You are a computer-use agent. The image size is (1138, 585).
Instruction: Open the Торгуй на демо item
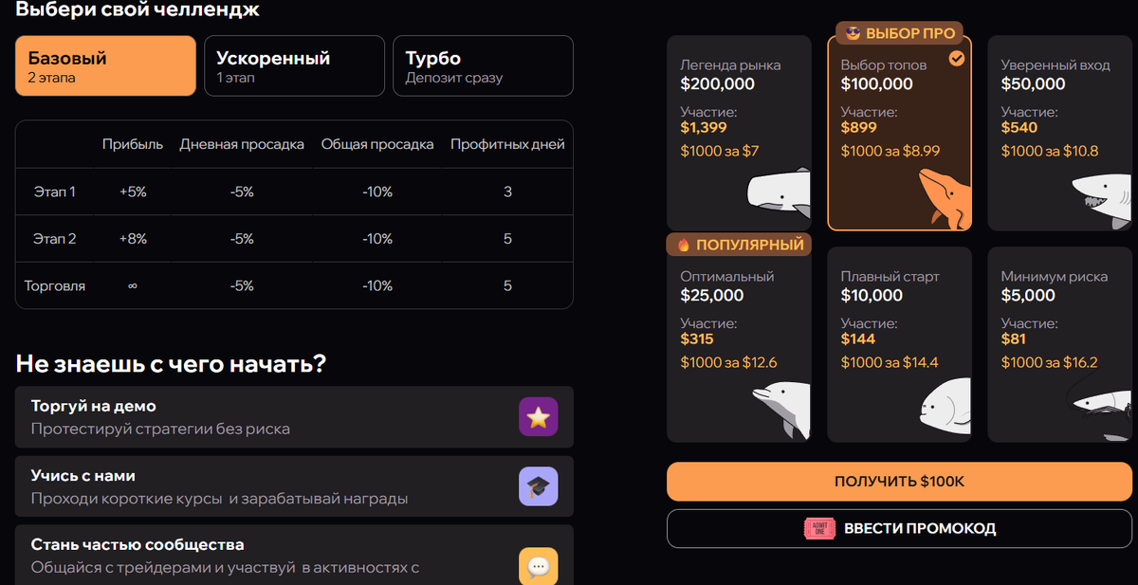[266, 417]
